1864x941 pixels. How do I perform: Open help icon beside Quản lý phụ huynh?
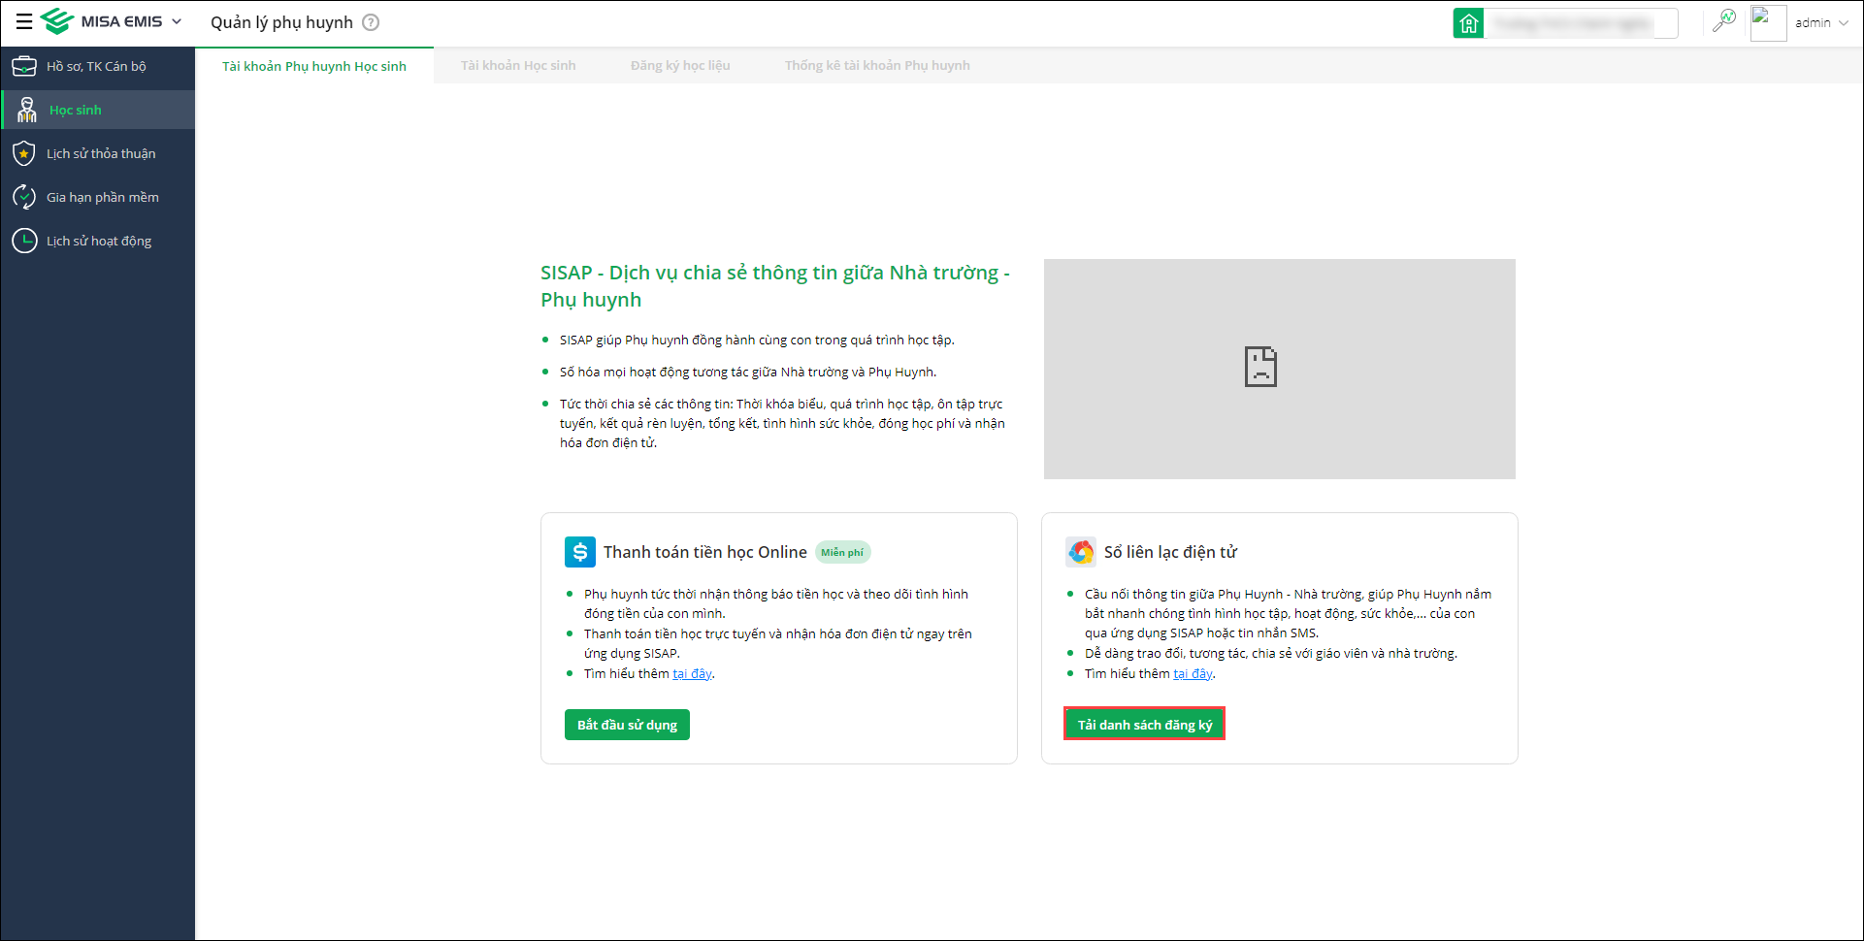(x=371, y=22)
